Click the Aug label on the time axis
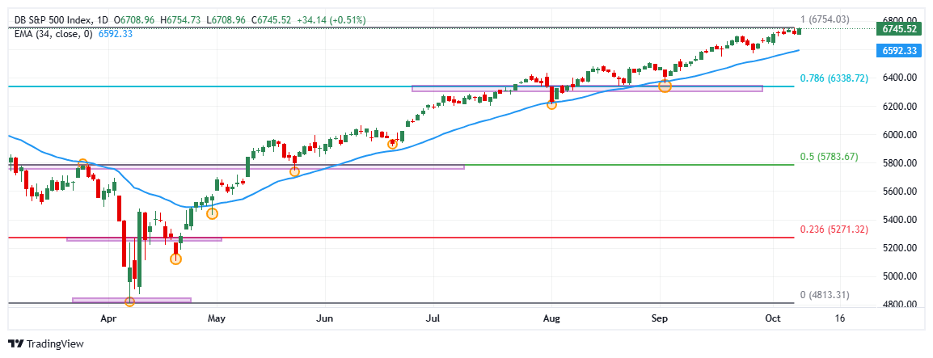The image size is (933, 358). tap(551, 319)
